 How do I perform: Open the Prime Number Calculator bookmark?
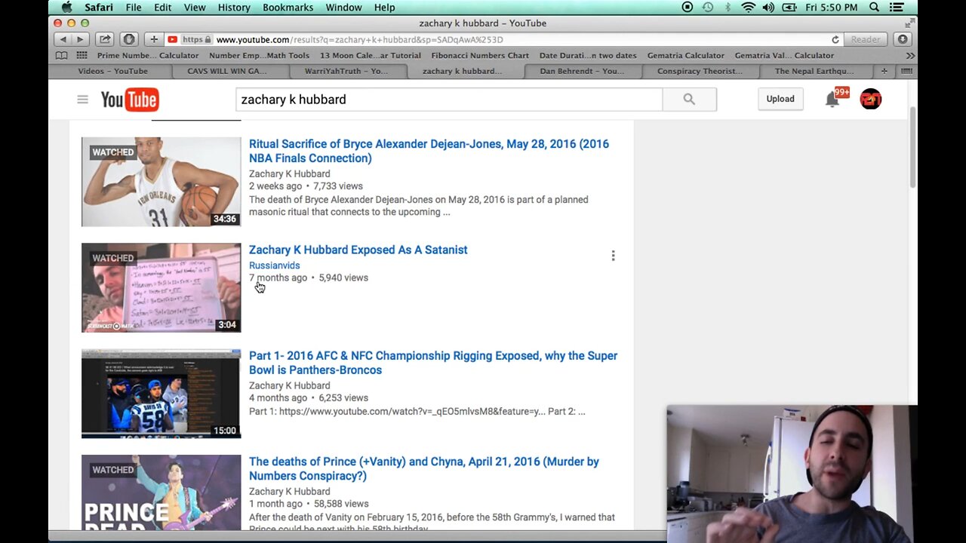148,55
